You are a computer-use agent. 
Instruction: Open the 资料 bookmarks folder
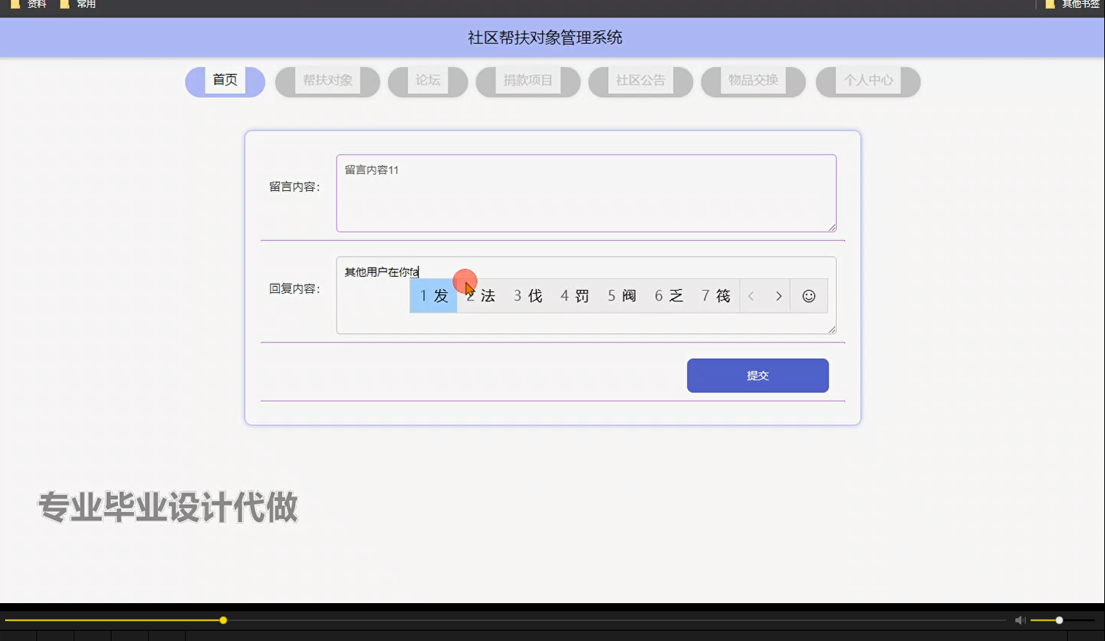pos(34,4)
